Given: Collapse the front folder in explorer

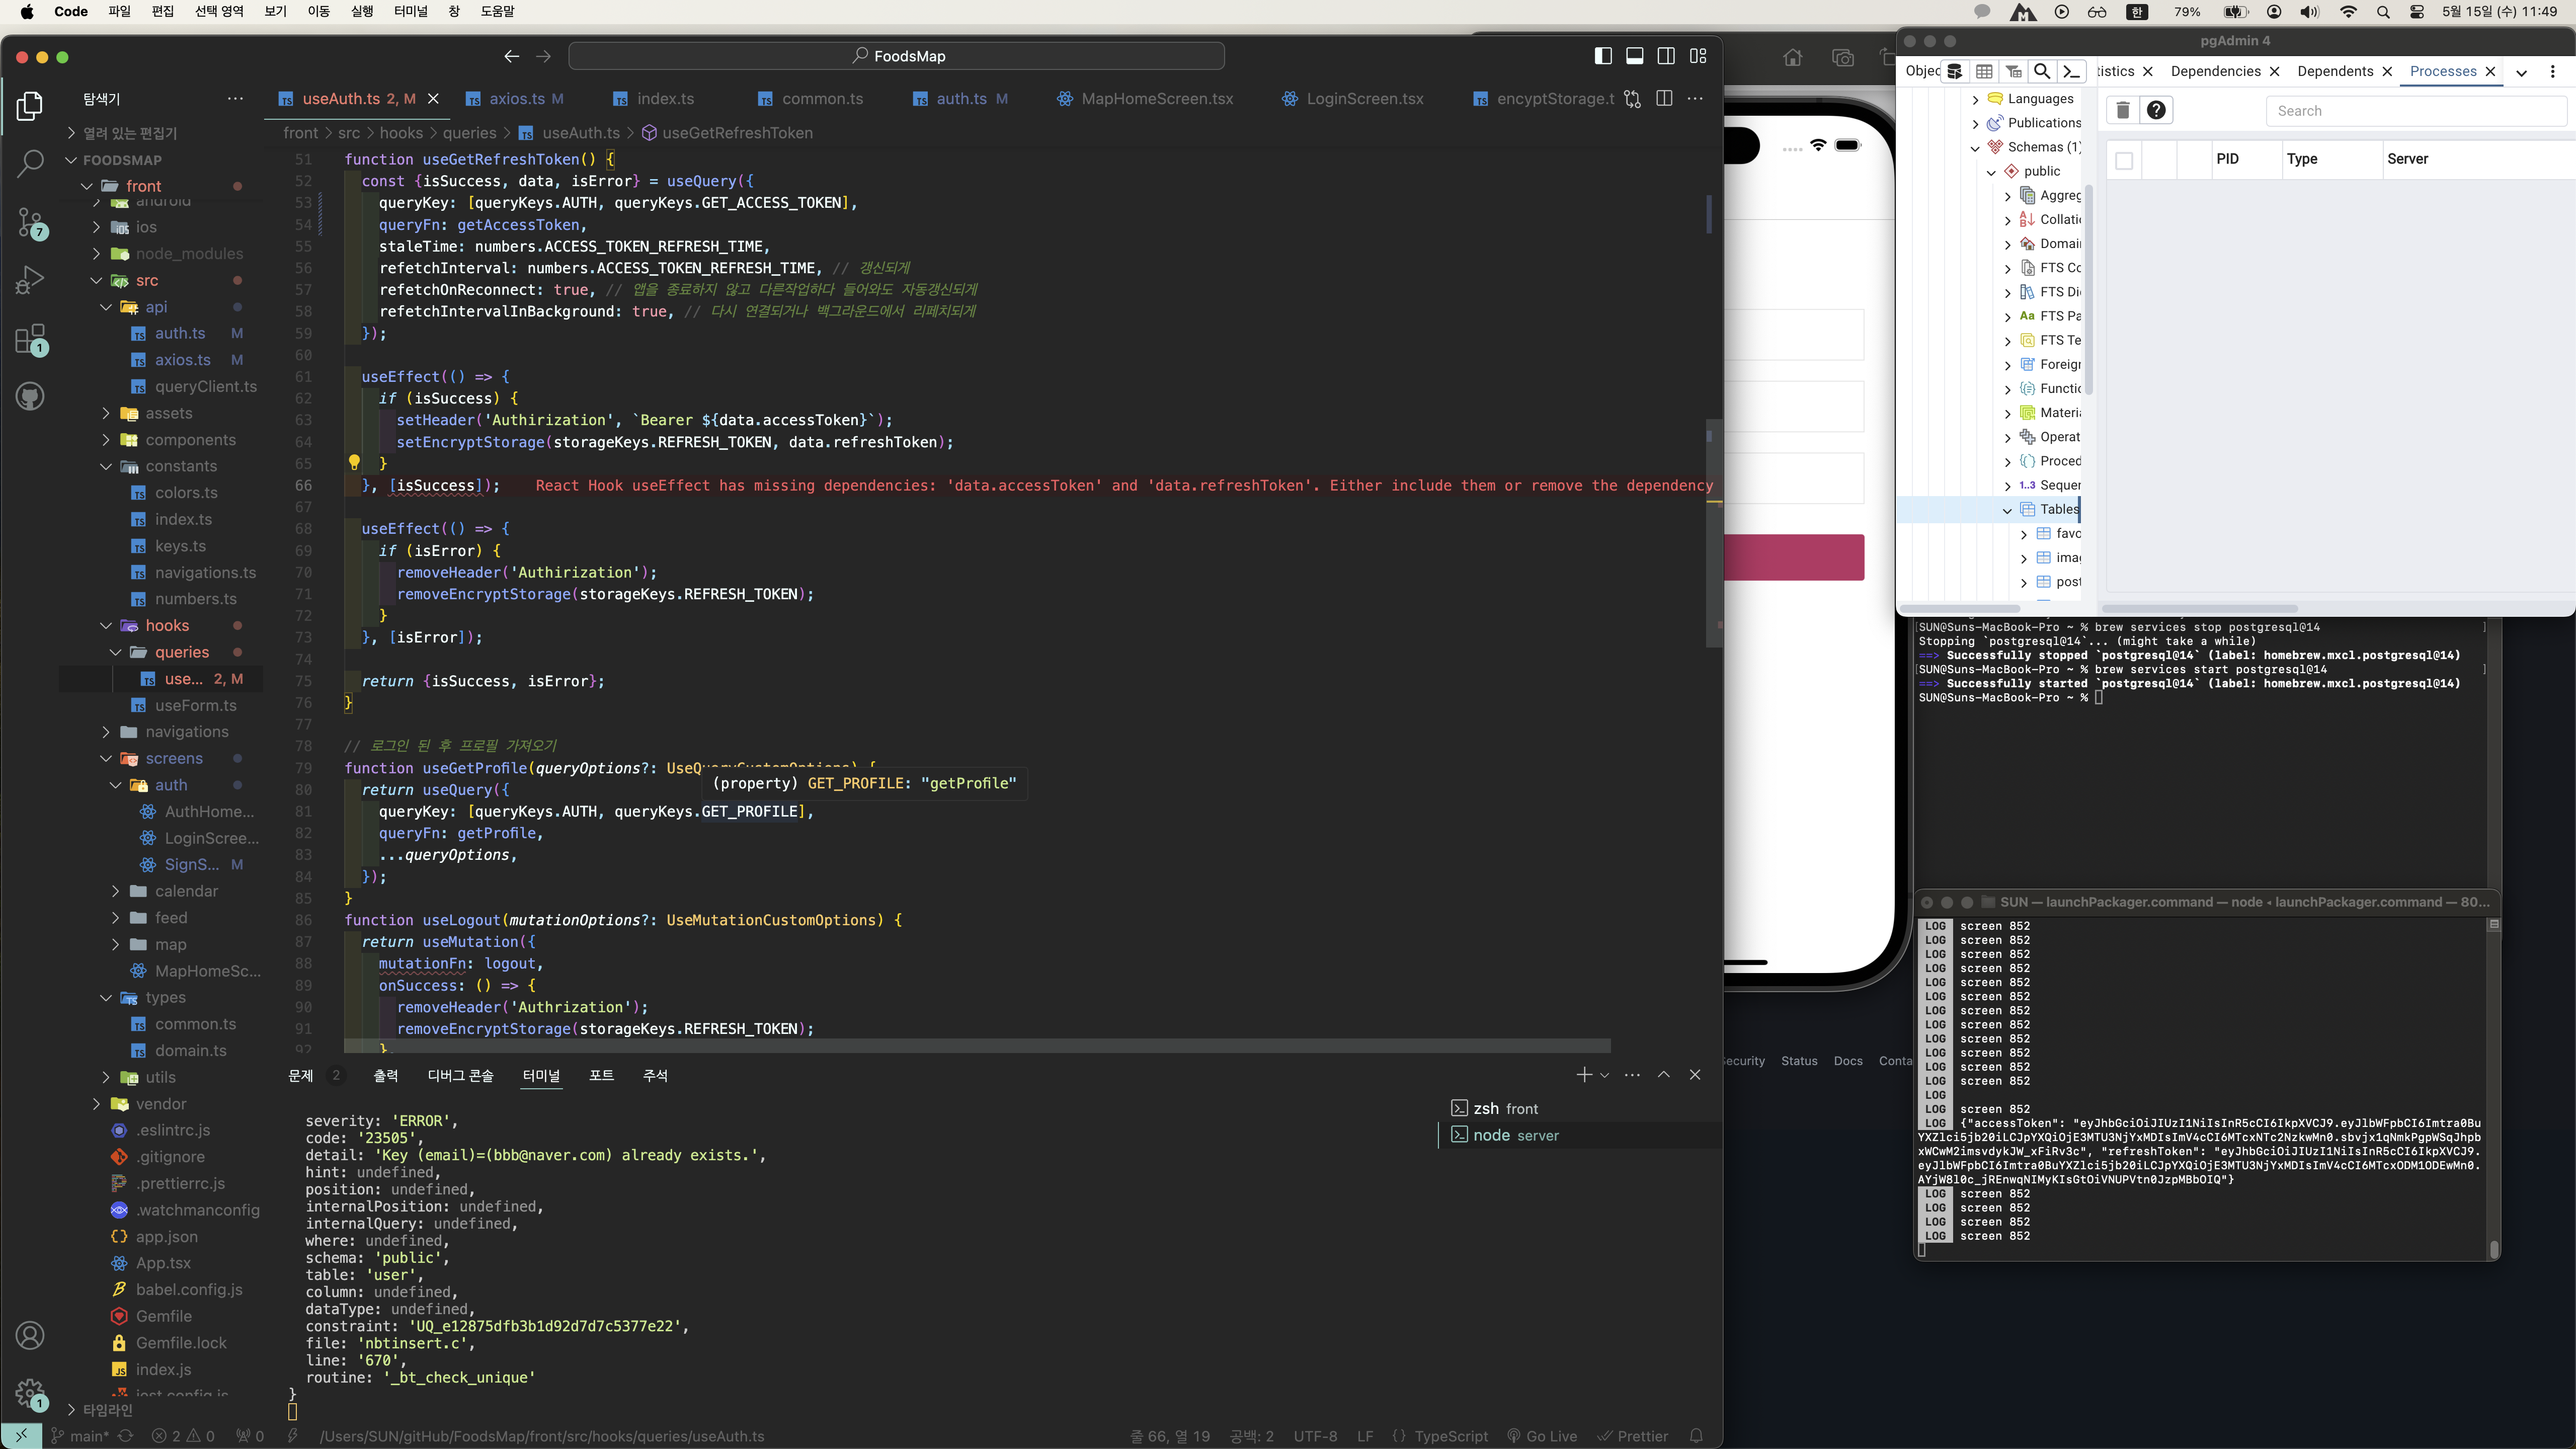Looking at the screenshot, I should click(x=87, y=186).
